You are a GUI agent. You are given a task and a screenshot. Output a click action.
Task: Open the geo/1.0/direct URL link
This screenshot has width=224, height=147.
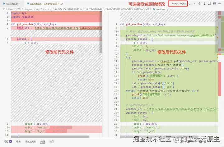point(181,35)
